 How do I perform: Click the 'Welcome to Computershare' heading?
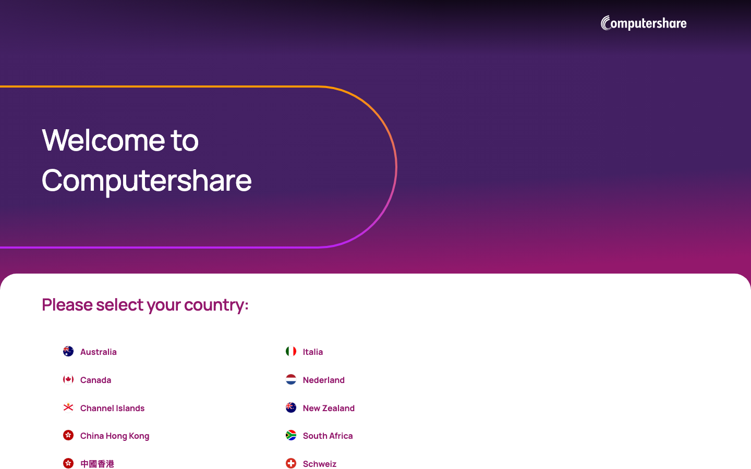tap(147, 160)
